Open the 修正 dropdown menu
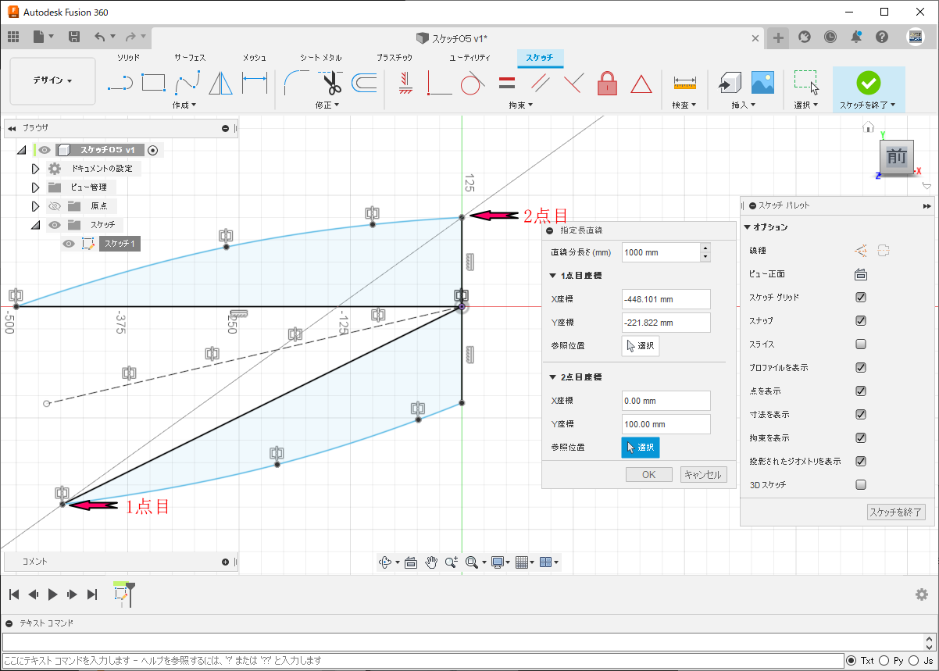This screenshot has height=671, width=939. pos(327,105)
